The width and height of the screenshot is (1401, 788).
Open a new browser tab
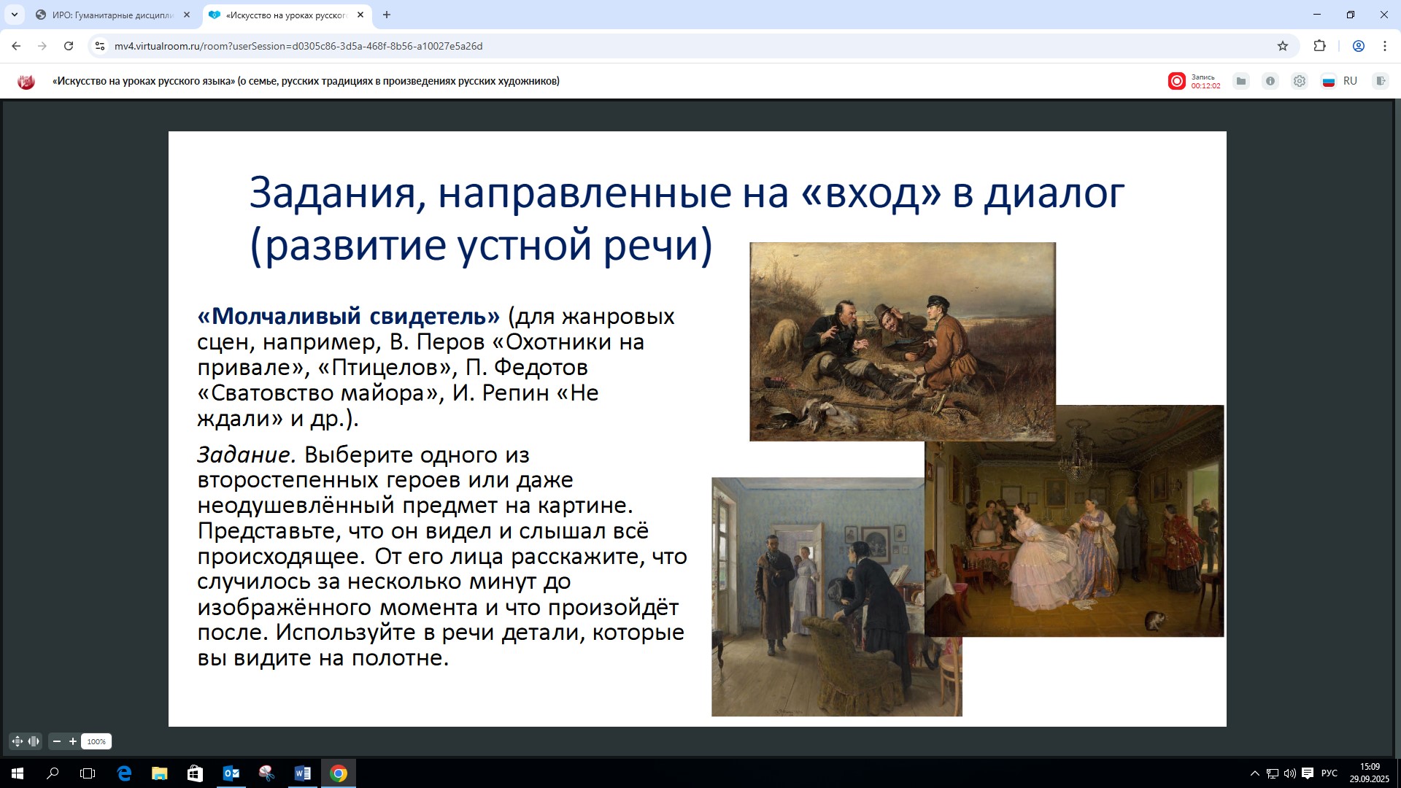pos(387,15)
